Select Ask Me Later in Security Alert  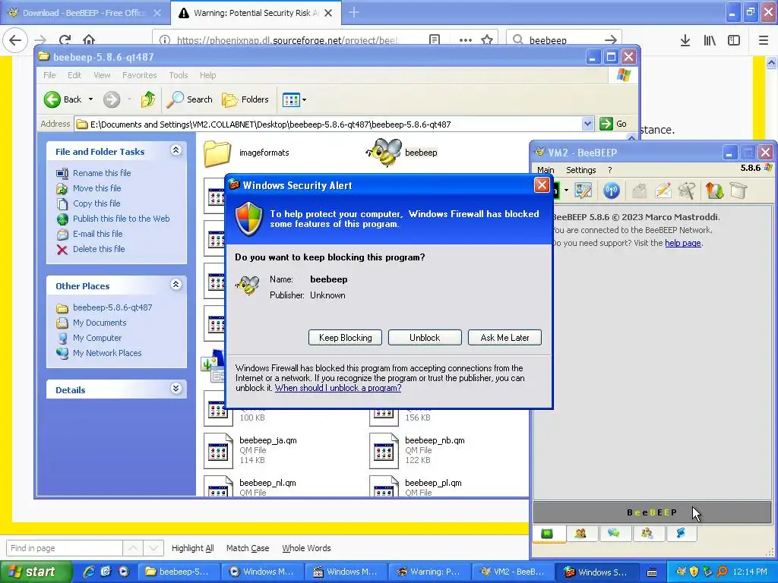pyautogui.click(x=504, y=338)
